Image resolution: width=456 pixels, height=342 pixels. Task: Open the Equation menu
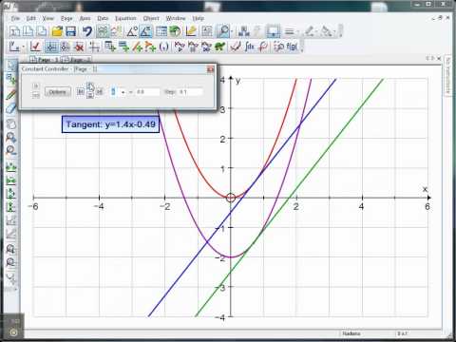125,18
